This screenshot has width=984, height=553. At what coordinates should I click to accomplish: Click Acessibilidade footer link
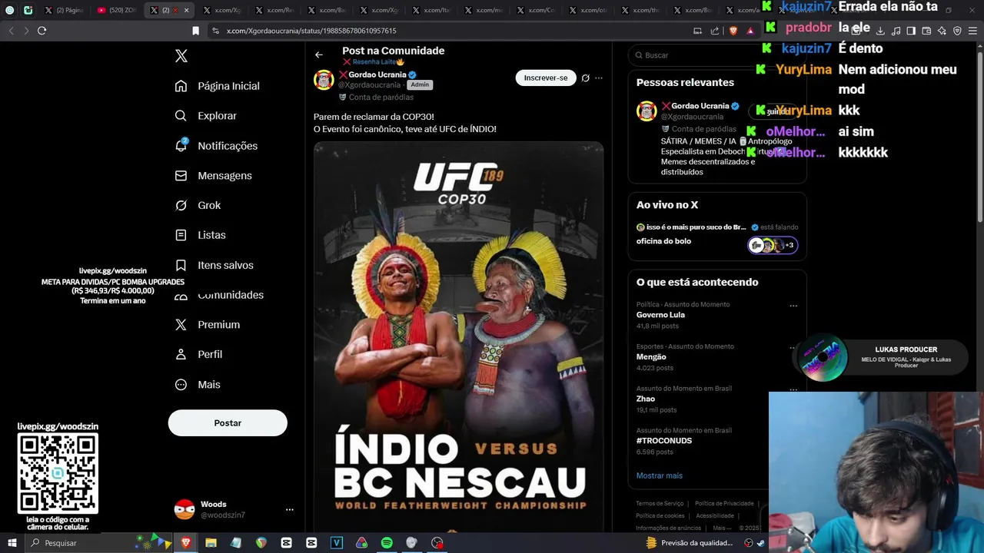point(715,516)
